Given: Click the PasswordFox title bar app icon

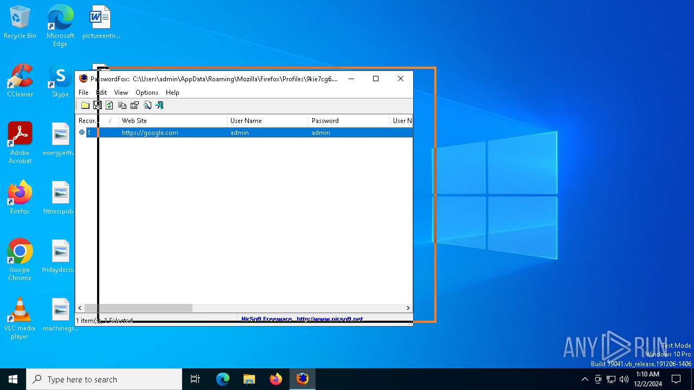Looking at the screenshot, I should (x=83, y=79).
